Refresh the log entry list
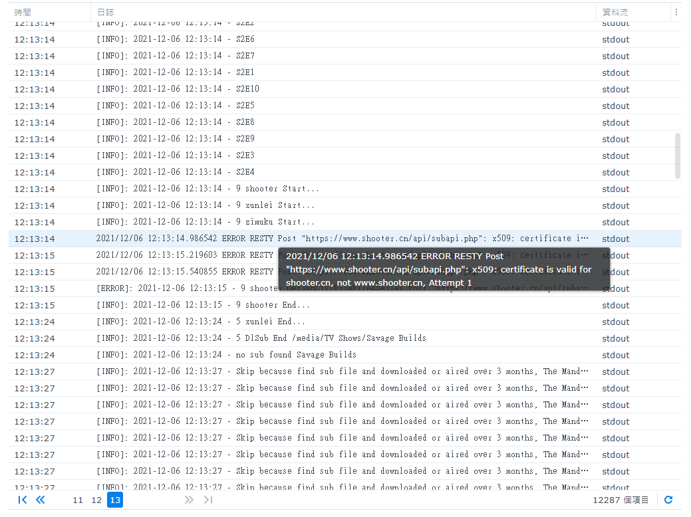 pyautogui.click(x=668, y=500)
